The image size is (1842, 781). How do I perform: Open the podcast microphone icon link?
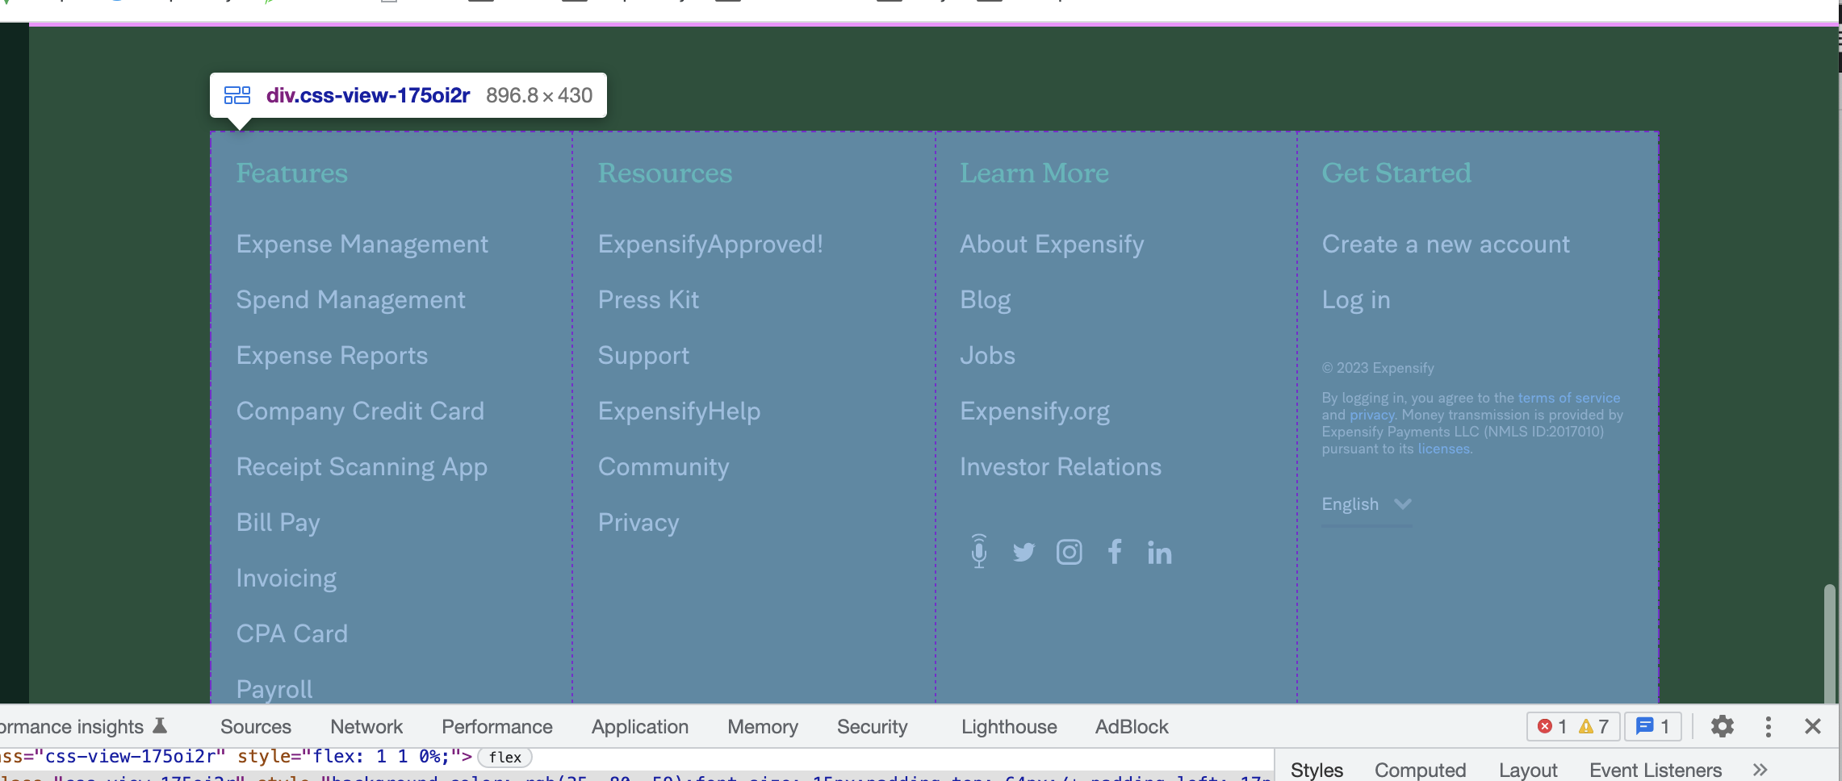coord(978,552)
